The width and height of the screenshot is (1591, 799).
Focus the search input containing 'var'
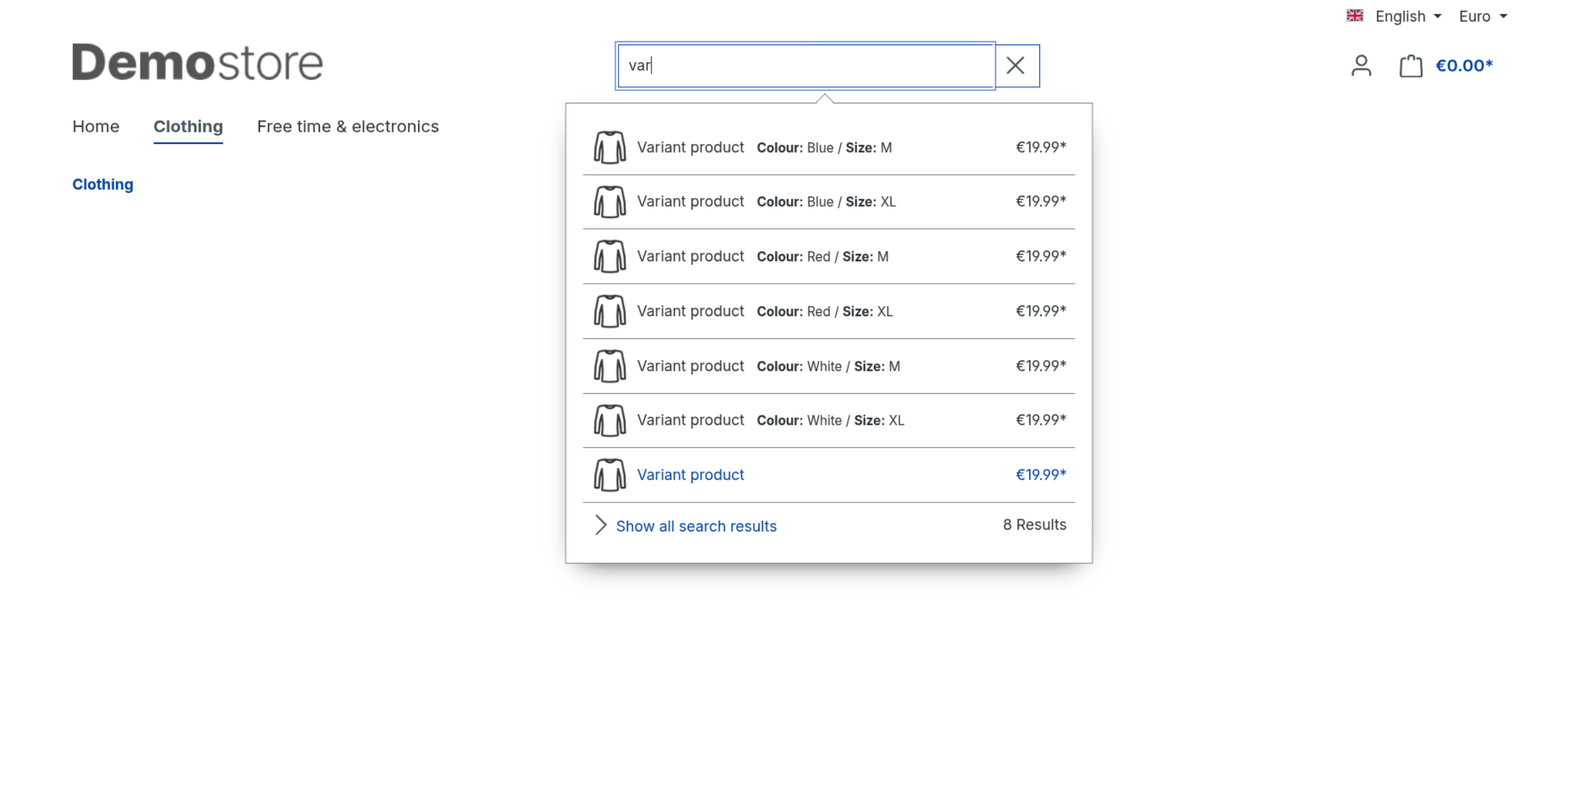point(805,66)
